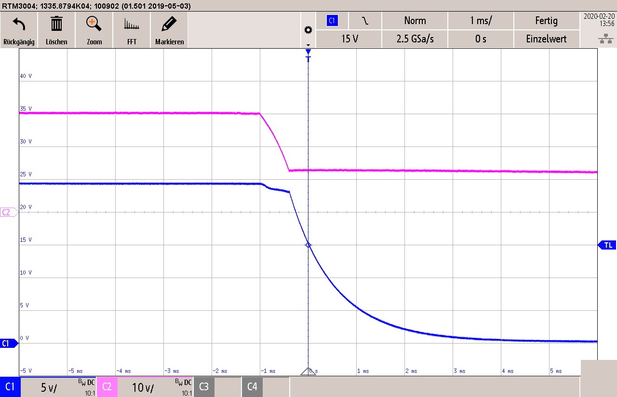The image size is (617, 397).
Task: Click the date and time display
Action: click(x=598, y=19)
